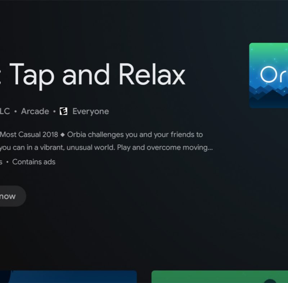Click the white circle logo in Orbia icon
The width and height of the screenshot is (288, 283).
[268, 75]
